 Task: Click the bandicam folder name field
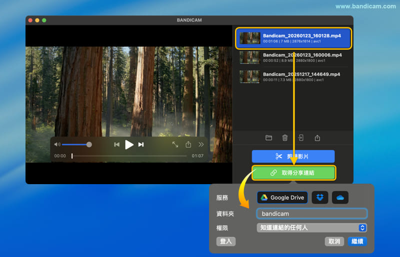(x=312, y=214)
